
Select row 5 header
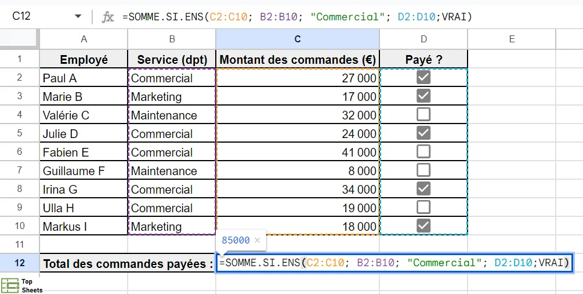click(x=19, y=133)
